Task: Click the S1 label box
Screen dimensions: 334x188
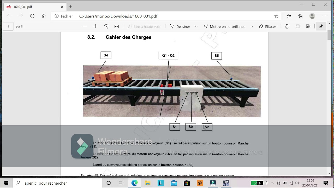Action: 175,127
